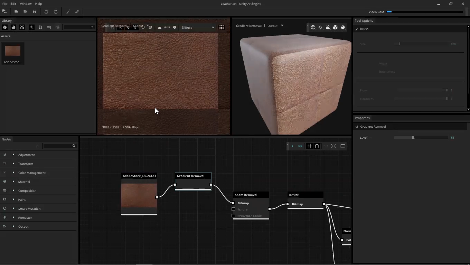Select the AdobeStock leather asset thumbnail

tap(13, 51)
